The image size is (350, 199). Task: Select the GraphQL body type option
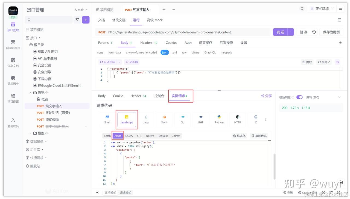pos(210,52)
